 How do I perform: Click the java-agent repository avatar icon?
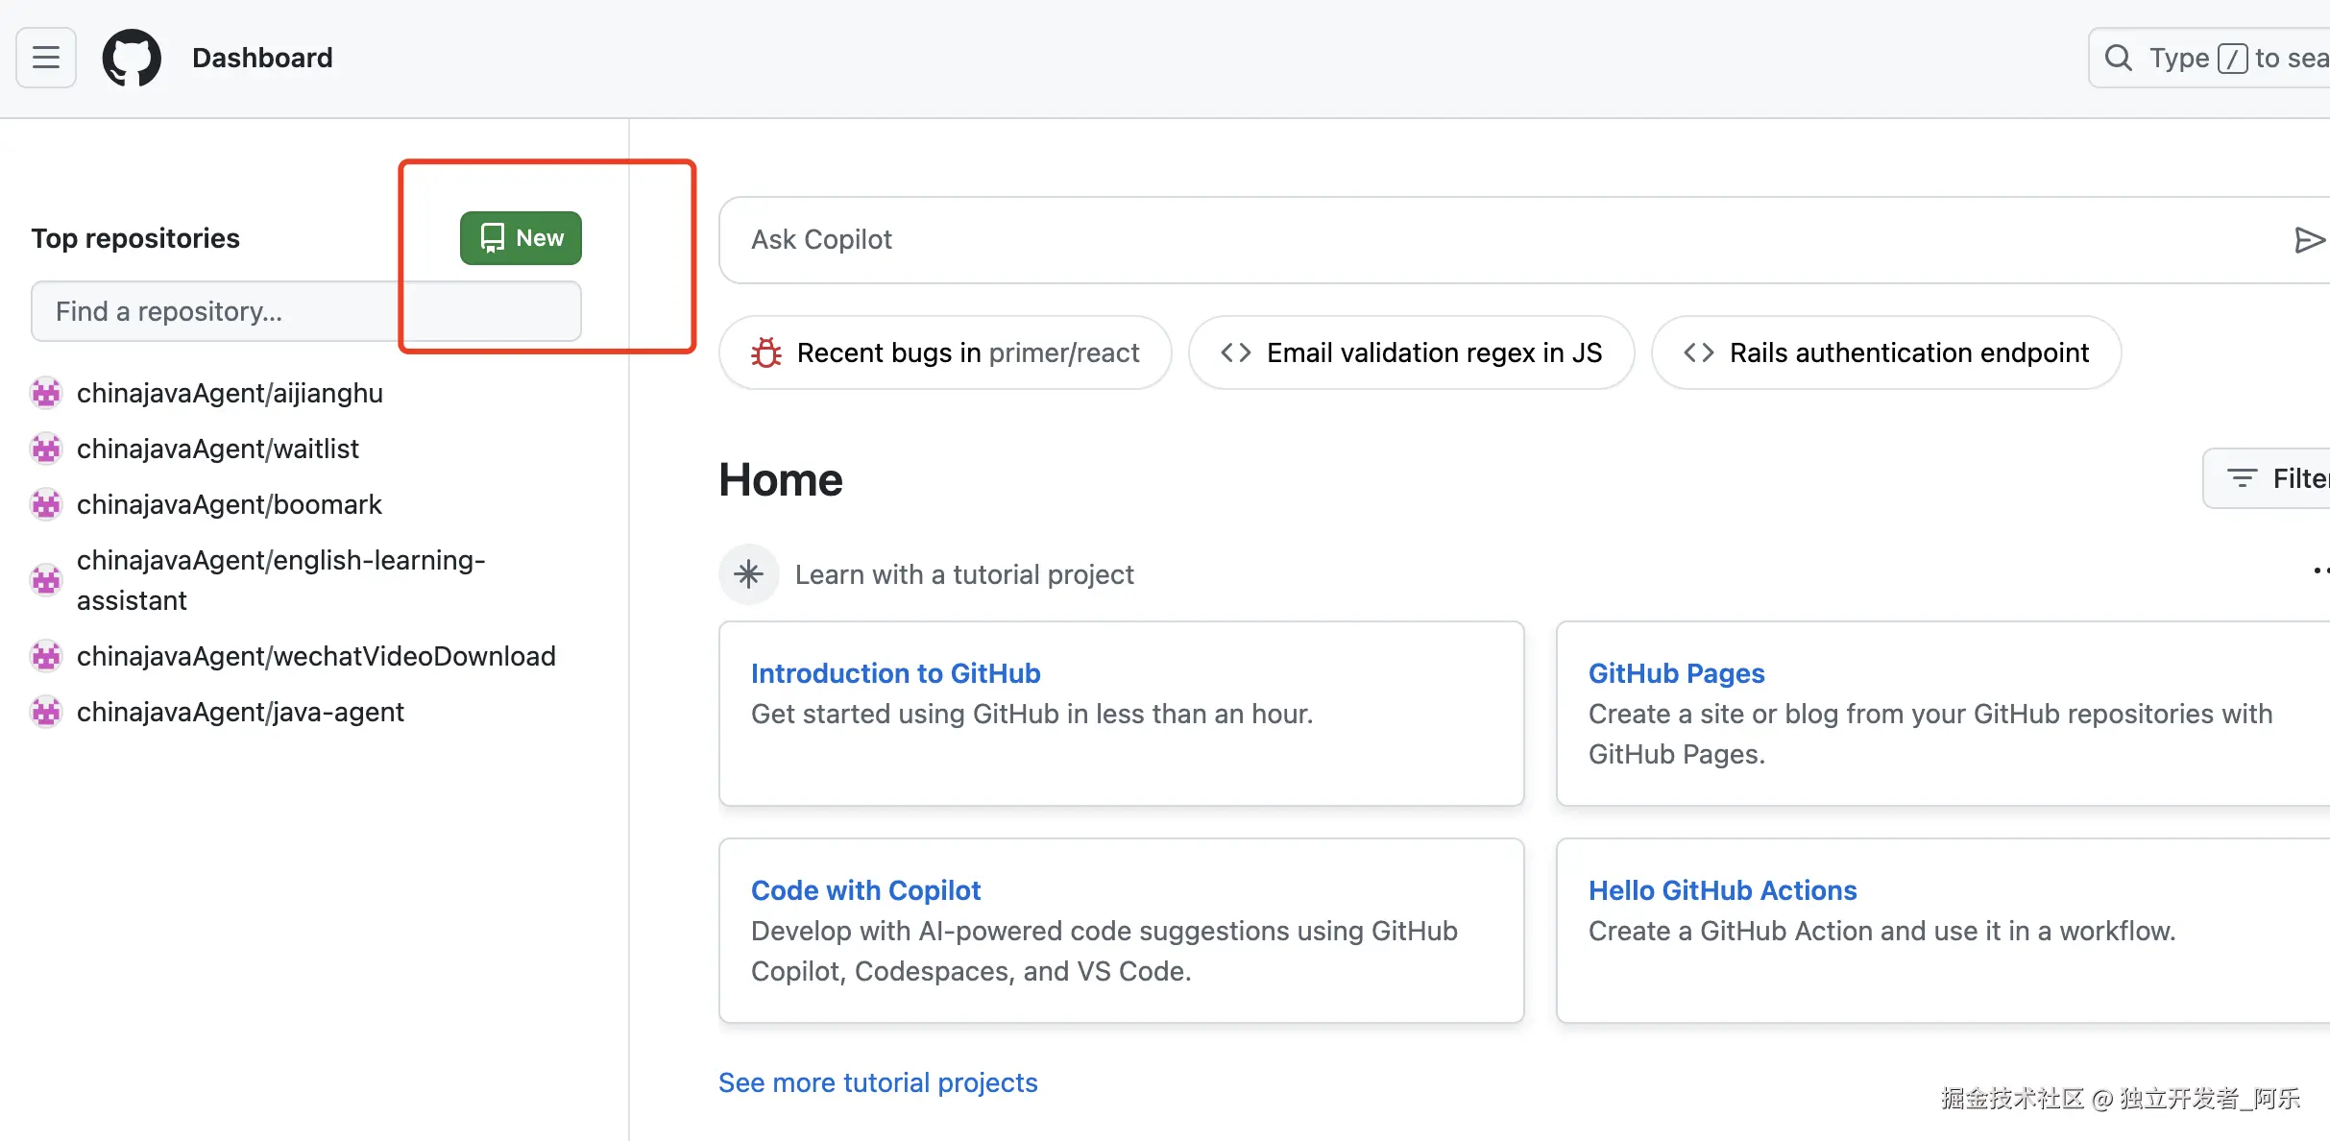click(x=46, y=712)
